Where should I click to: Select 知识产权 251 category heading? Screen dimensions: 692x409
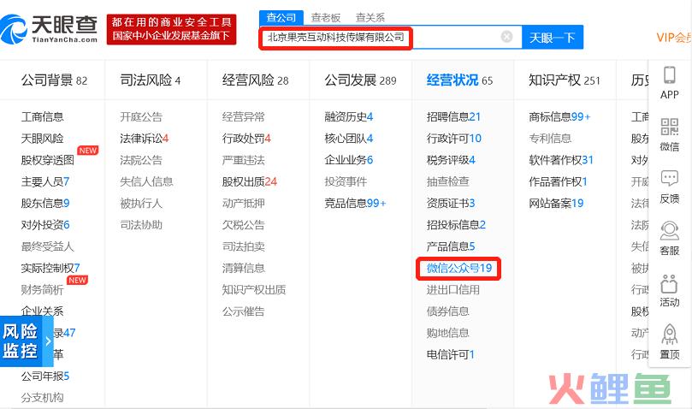pyautogui.click(x=565, y=80)
